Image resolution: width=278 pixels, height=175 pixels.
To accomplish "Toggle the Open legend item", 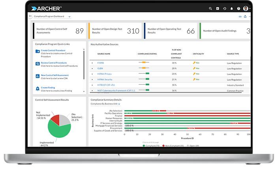I will tap(193, 145).
